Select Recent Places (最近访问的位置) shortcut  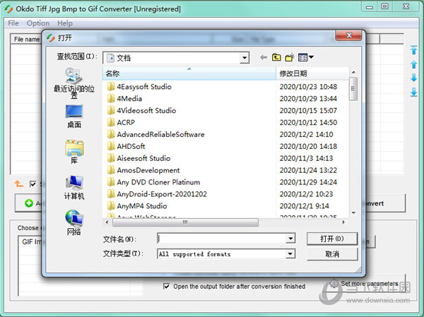pyautogui.click(x=73, y=83)
